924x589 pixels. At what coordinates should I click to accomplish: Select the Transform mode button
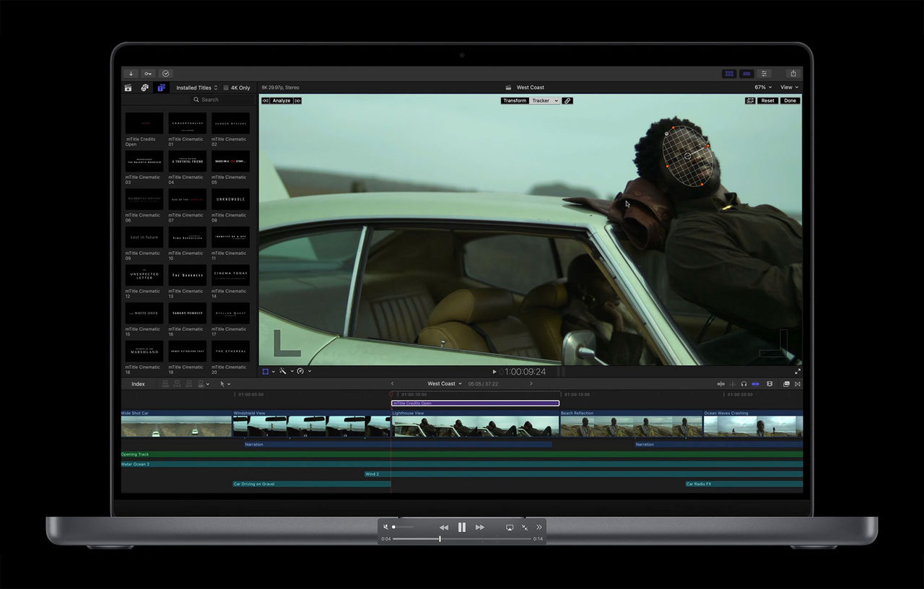coord(515,101)
